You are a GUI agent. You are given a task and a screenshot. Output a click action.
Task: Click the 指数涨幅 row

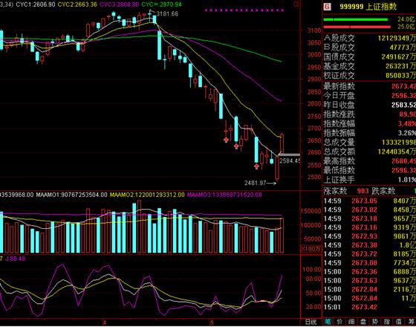pyautogui.click(x=370, y=123)
